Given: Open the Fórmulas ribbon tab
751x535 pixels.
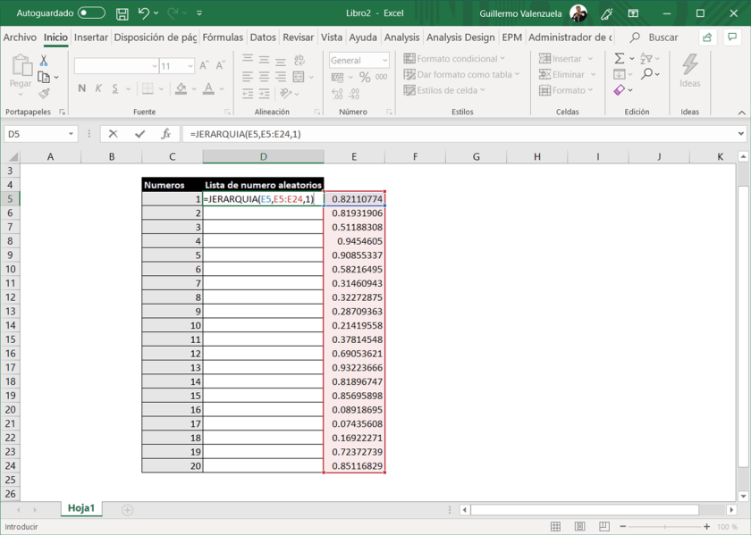Looking at the screenshot, I should (223, 38).
